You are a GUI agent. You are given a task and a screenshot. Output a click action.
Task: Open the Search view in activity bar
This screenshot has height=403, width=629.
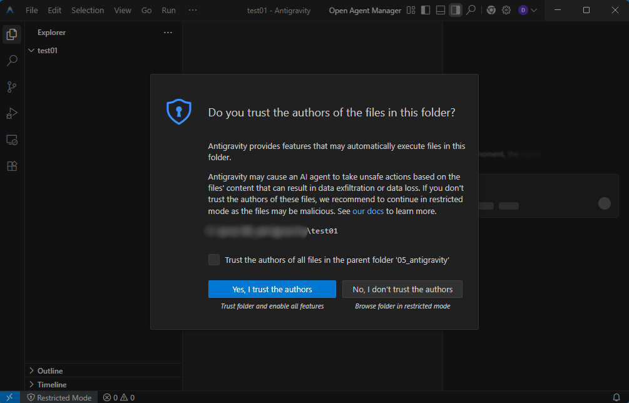[x=12, y=61]
